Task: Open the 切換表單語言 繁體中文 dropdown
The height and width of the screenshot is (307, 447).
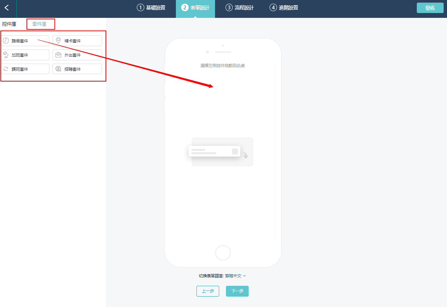Action: click(223, 276)
